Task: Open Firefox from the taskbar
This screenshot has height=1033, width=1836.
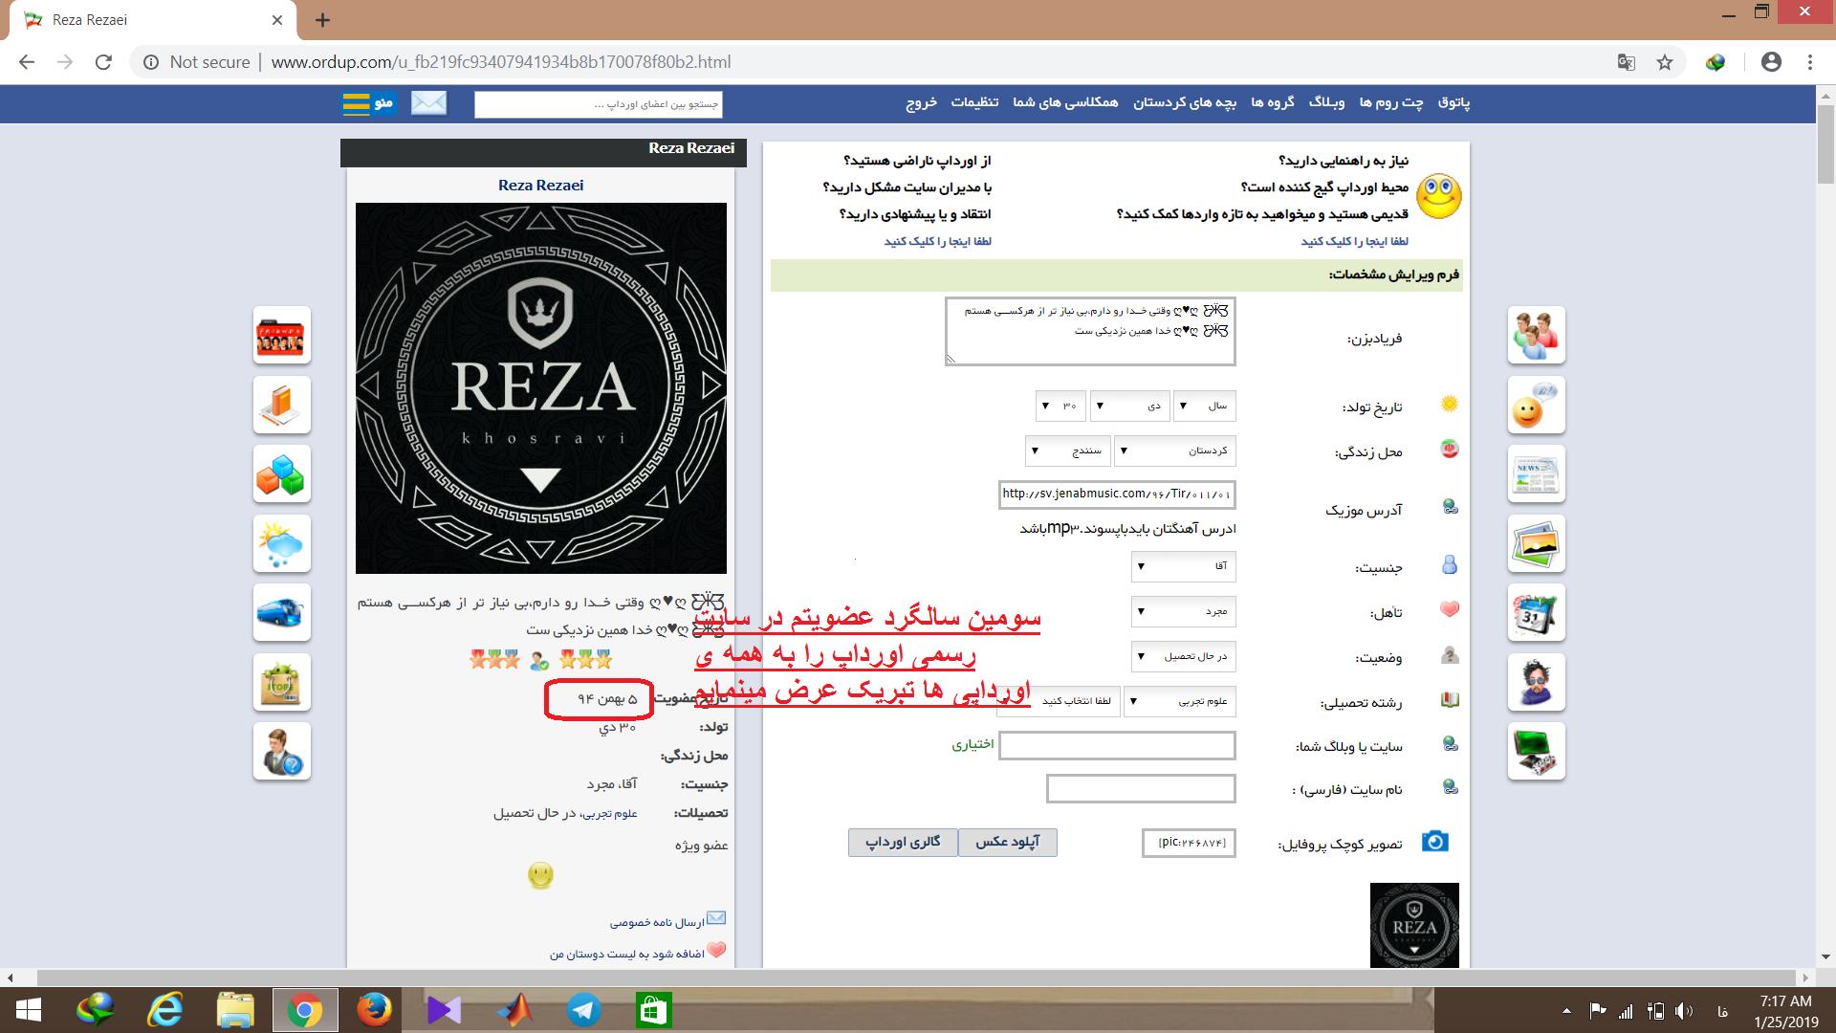Action: (375, 1010)
